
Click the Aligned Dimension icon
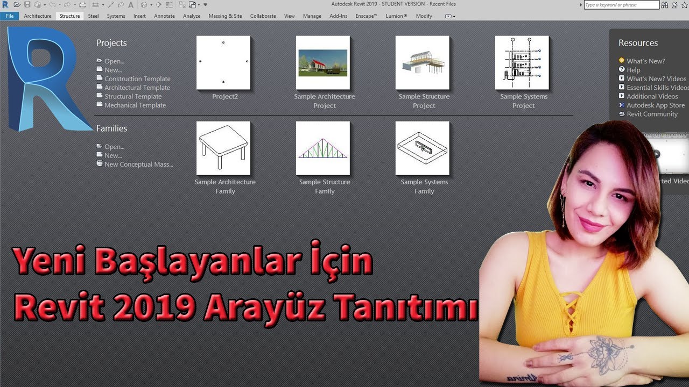pos(111,4)
